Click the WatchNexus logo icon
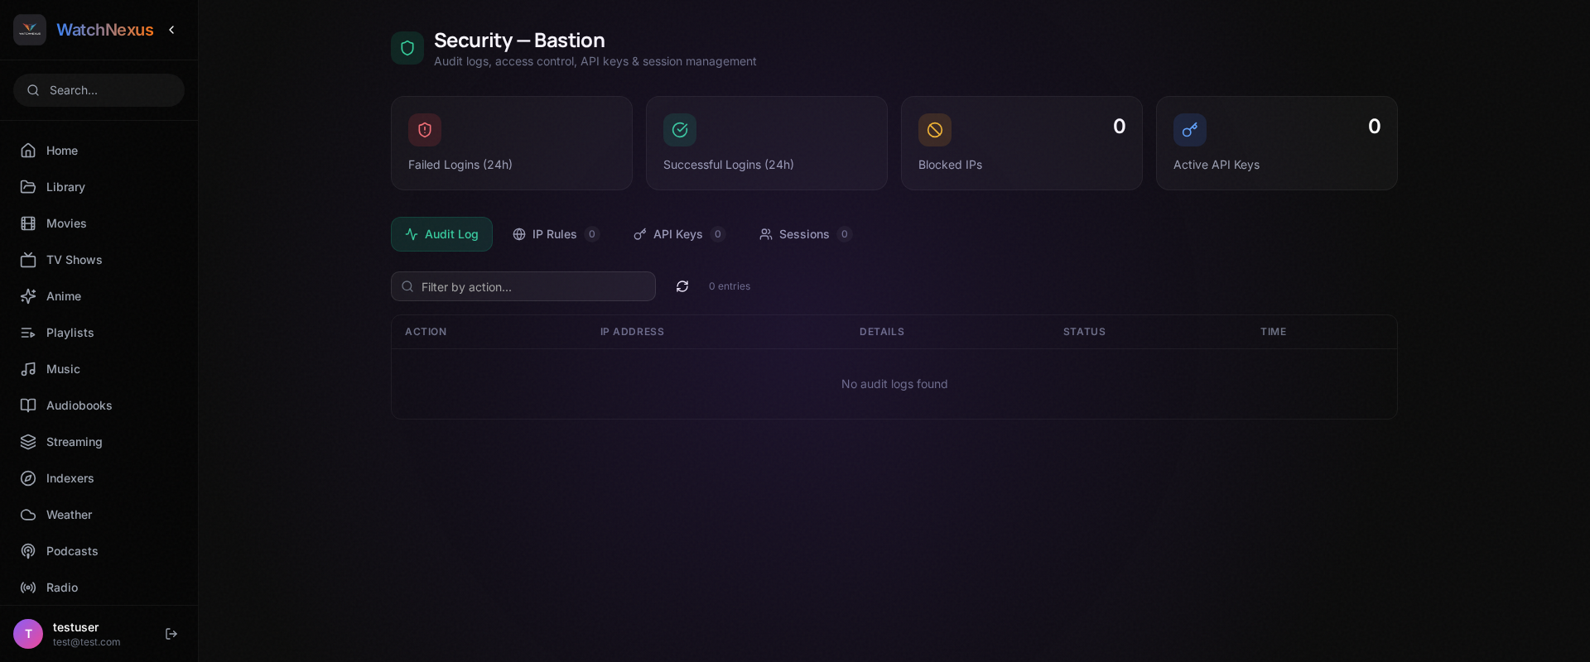 click(30, 30)
